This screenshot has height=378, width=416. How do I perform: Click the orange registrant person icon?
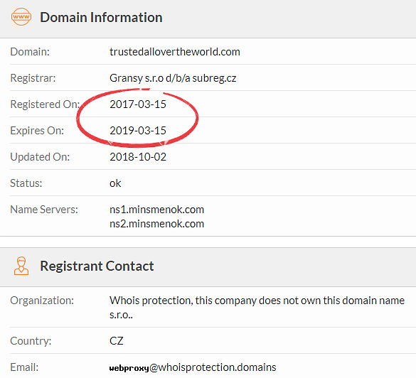[x=21, y=266]
